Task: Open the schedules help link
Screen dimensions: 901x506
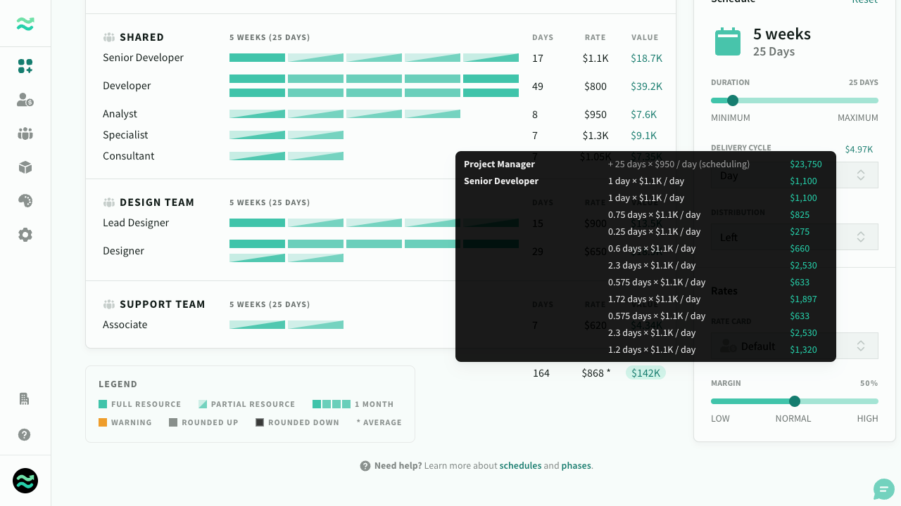Action: (x=520, y=465)
